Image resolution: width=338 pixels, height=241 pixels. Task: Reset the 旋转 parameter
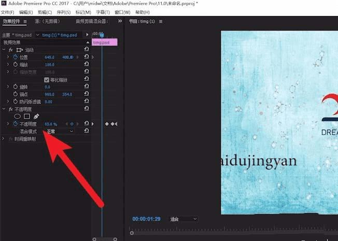[x=87, y=86]
